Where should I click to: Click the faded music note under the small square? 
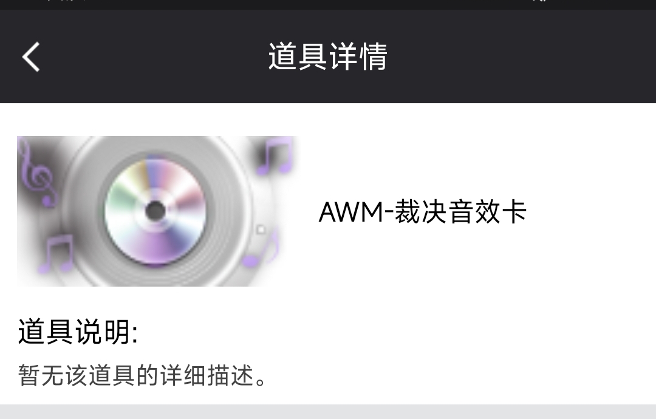pos(261,251)
